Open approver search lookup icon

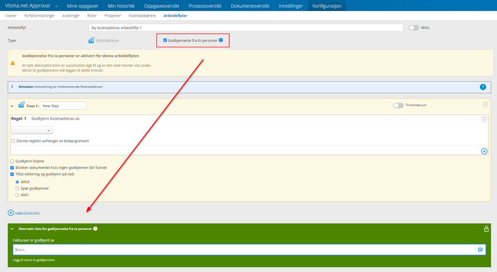[x=480, y=250]
